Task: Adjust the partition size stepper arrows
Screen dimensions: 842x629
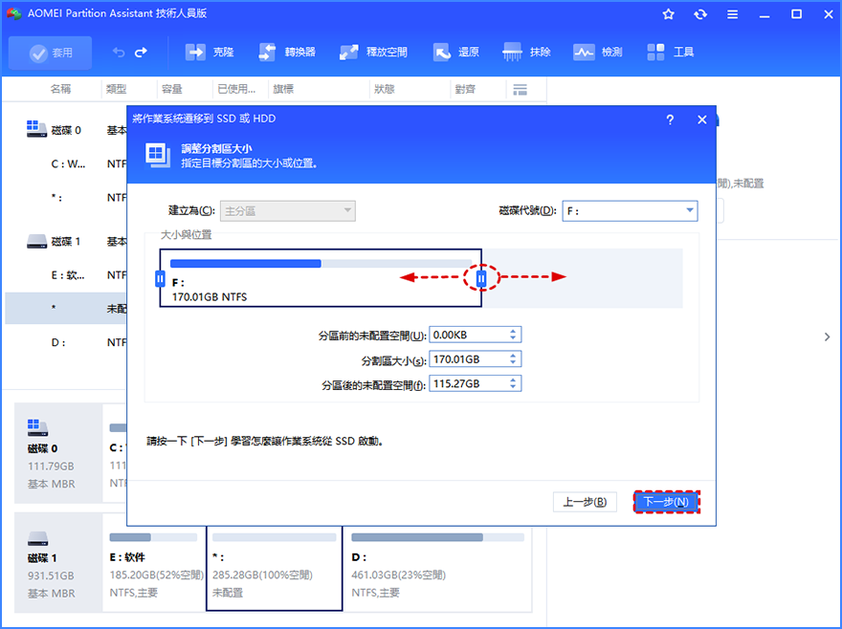Action: tap(513, 359)
